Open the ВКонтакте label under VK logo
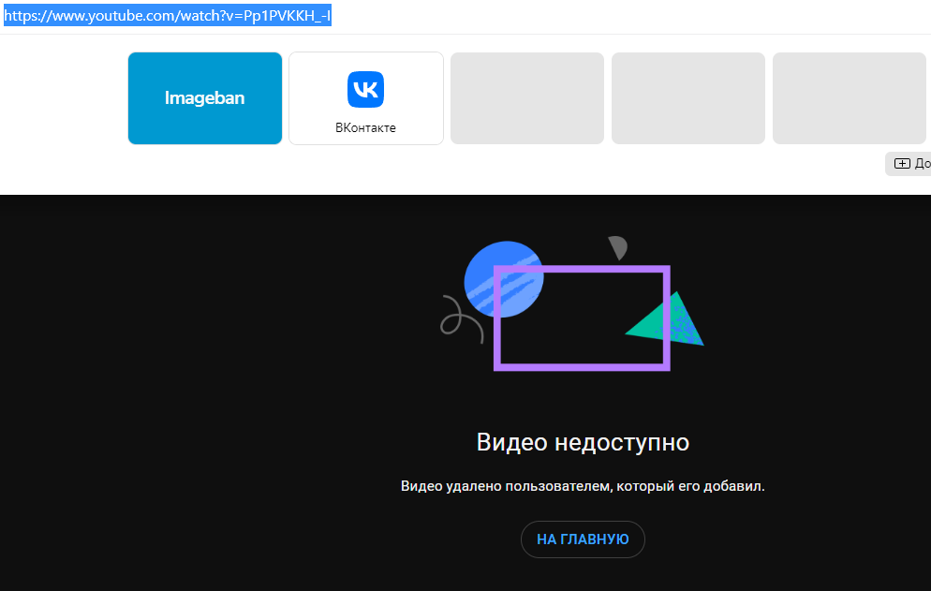The image size is (931, 591). (x=365, y=127)
